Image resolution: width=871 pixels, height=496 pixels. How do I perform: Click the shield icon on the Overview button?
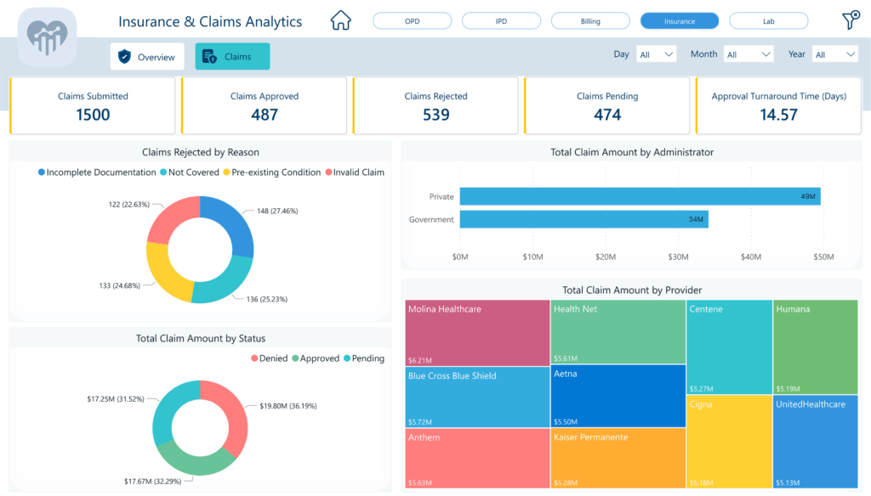[123, 57]
